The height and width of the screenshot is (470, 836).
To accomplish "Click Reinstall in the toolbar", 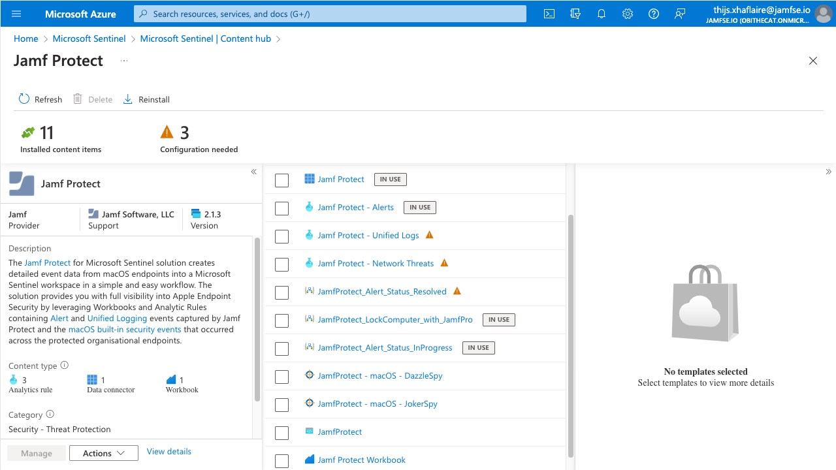I will click(146, 99).
